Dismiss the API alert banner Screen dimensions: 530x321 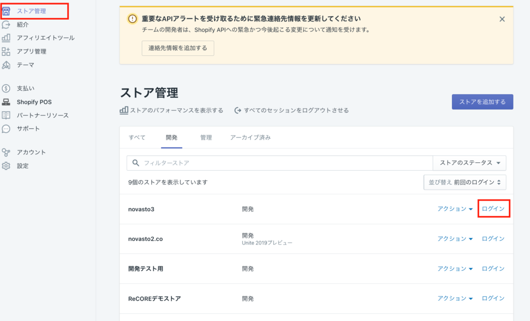coord(502,19)
